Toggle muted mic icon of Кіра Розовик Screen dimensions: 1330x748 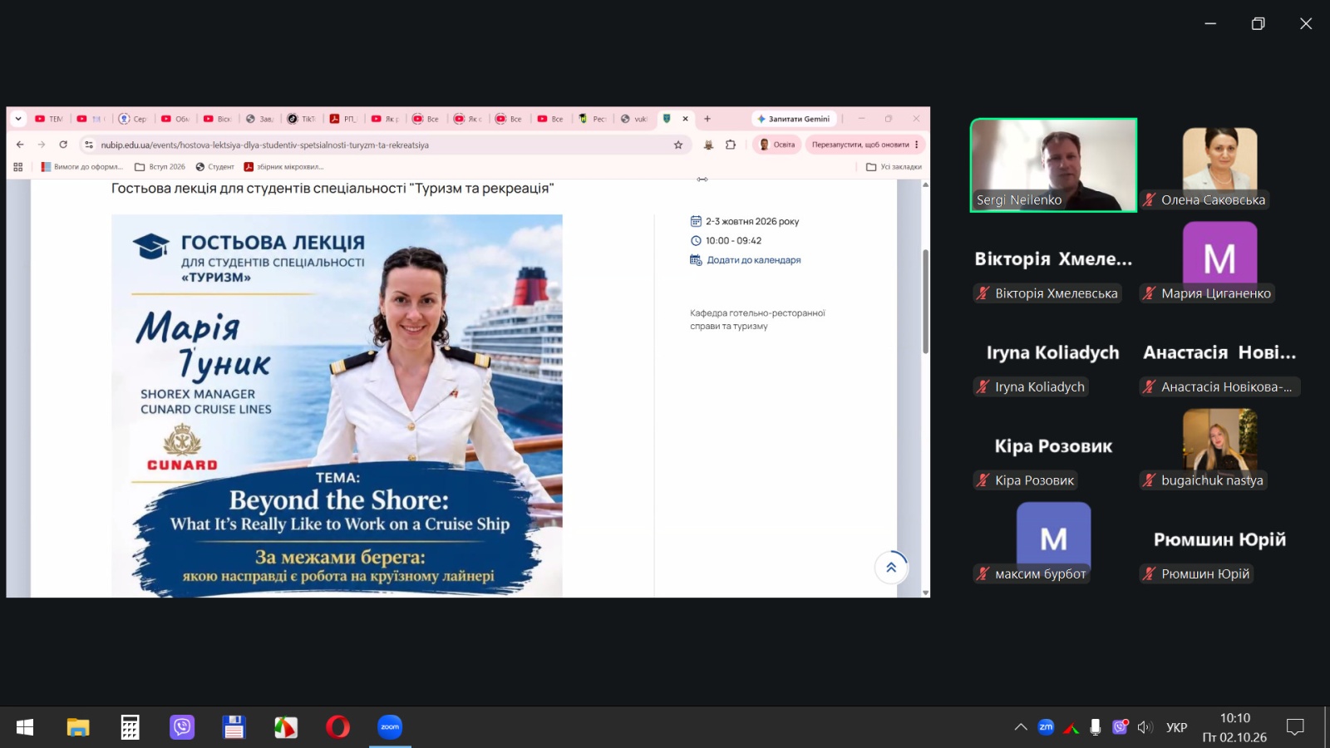(983, 480)
